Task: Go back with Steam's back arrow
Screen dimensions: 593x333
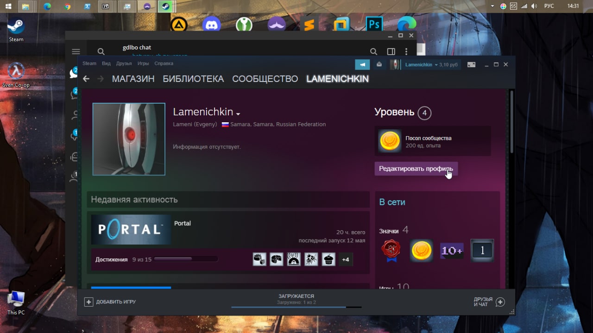Action: click(x=86, y=79)
